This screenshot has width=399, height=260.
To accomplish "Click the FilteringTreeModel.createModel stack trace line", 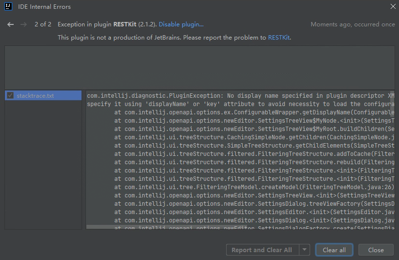I will 254,187.
